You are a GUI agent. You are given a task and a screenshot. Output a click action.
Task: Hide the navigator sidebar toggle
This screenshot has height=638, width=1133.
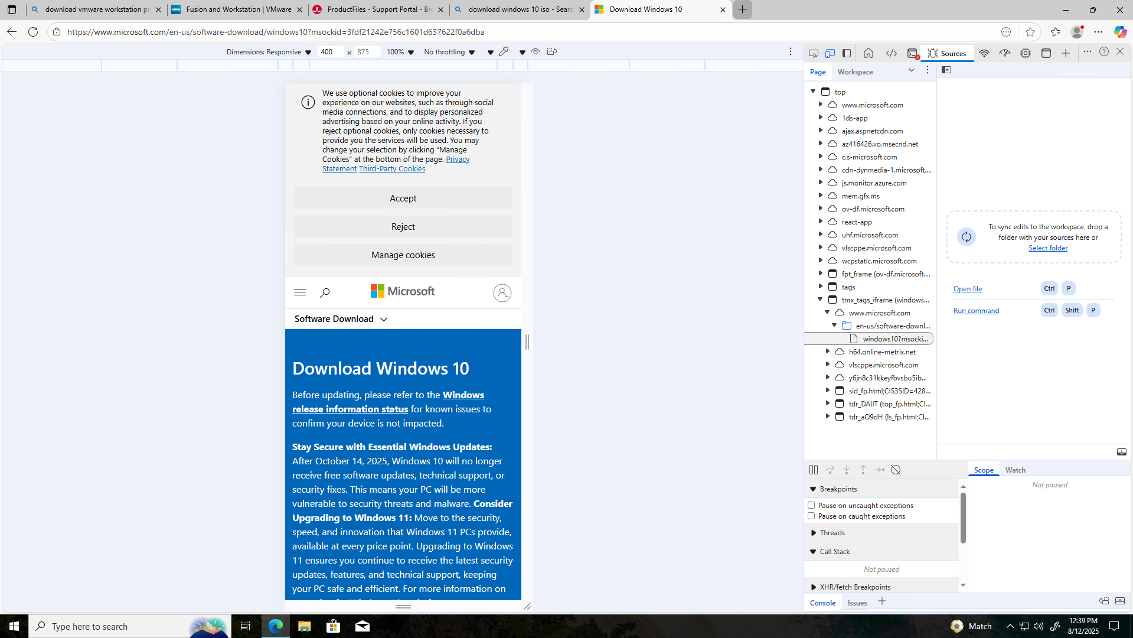pyautogui.click(x=946, y=70)
